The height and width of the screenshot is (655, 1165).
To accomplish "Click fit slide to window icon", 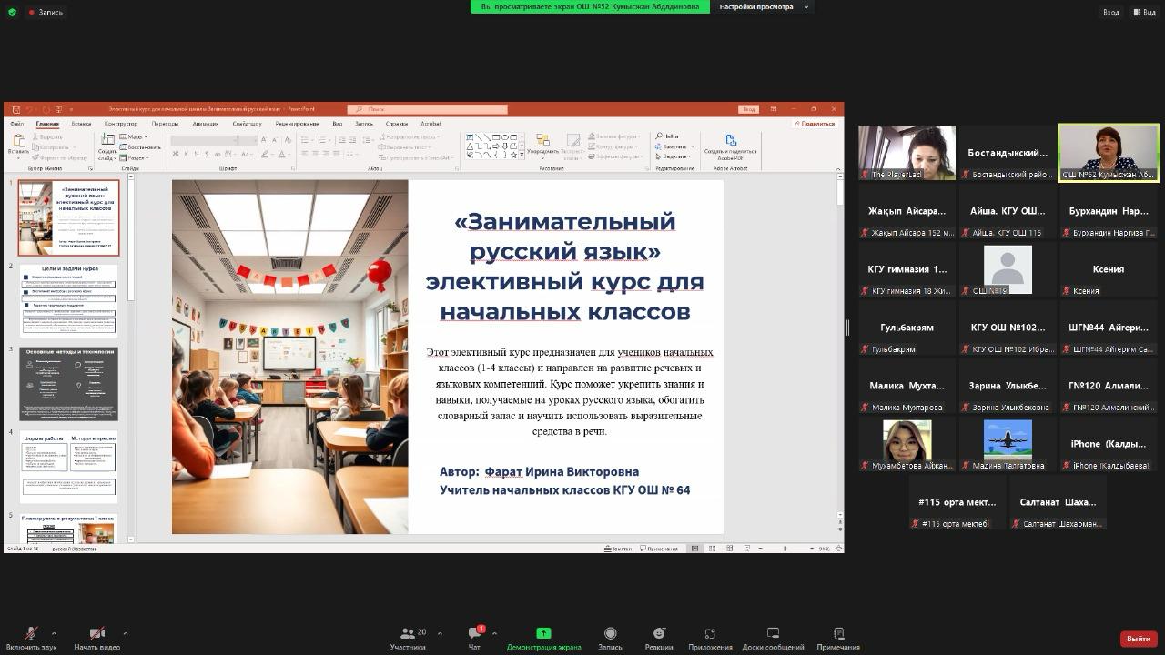I will [837, 549].
